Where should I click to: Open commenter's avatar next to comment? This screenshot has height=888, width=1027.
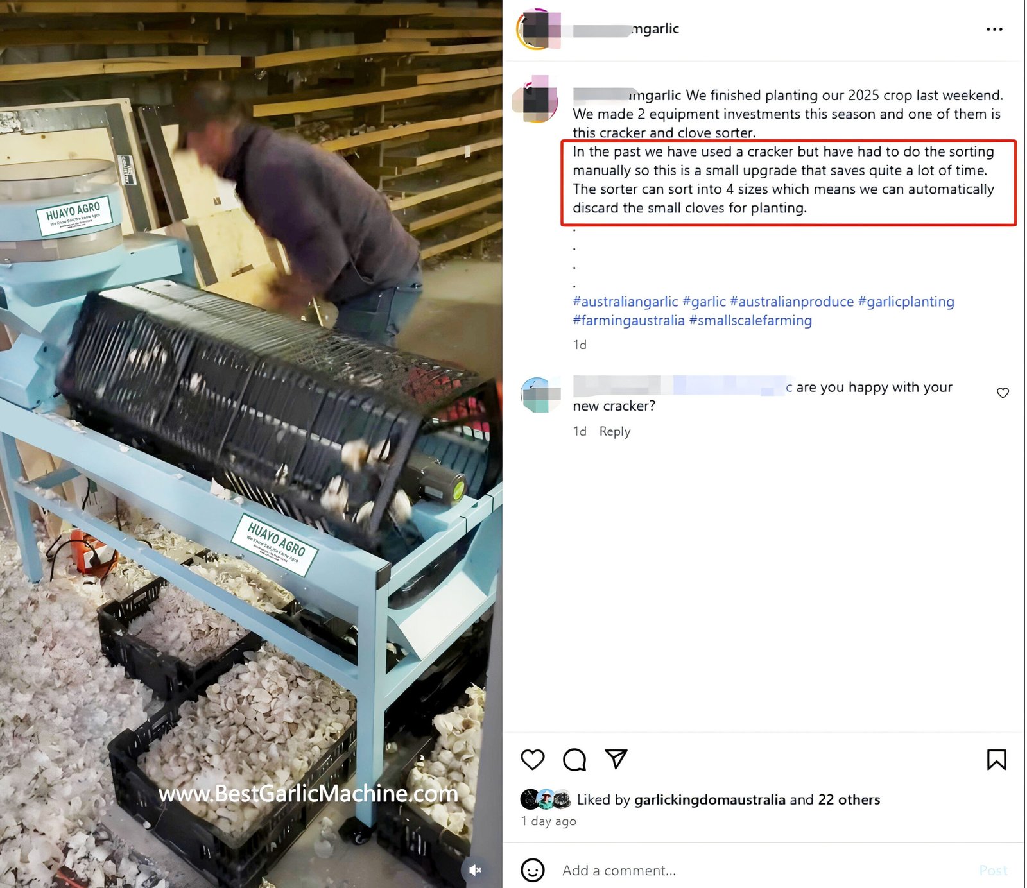coord(539,395)
